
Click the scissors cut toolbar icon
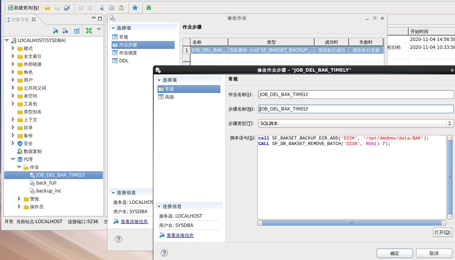coord(102,8)
